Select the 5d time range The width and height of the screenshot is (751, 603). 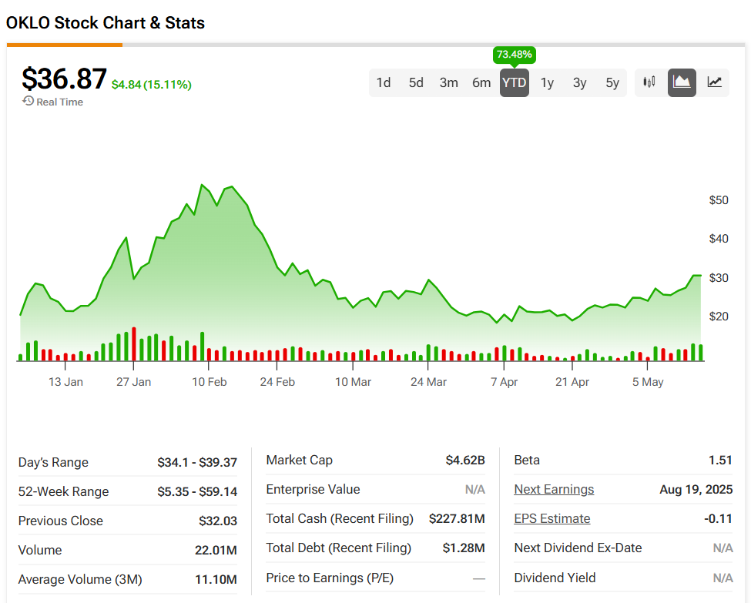tap(416, 83)
